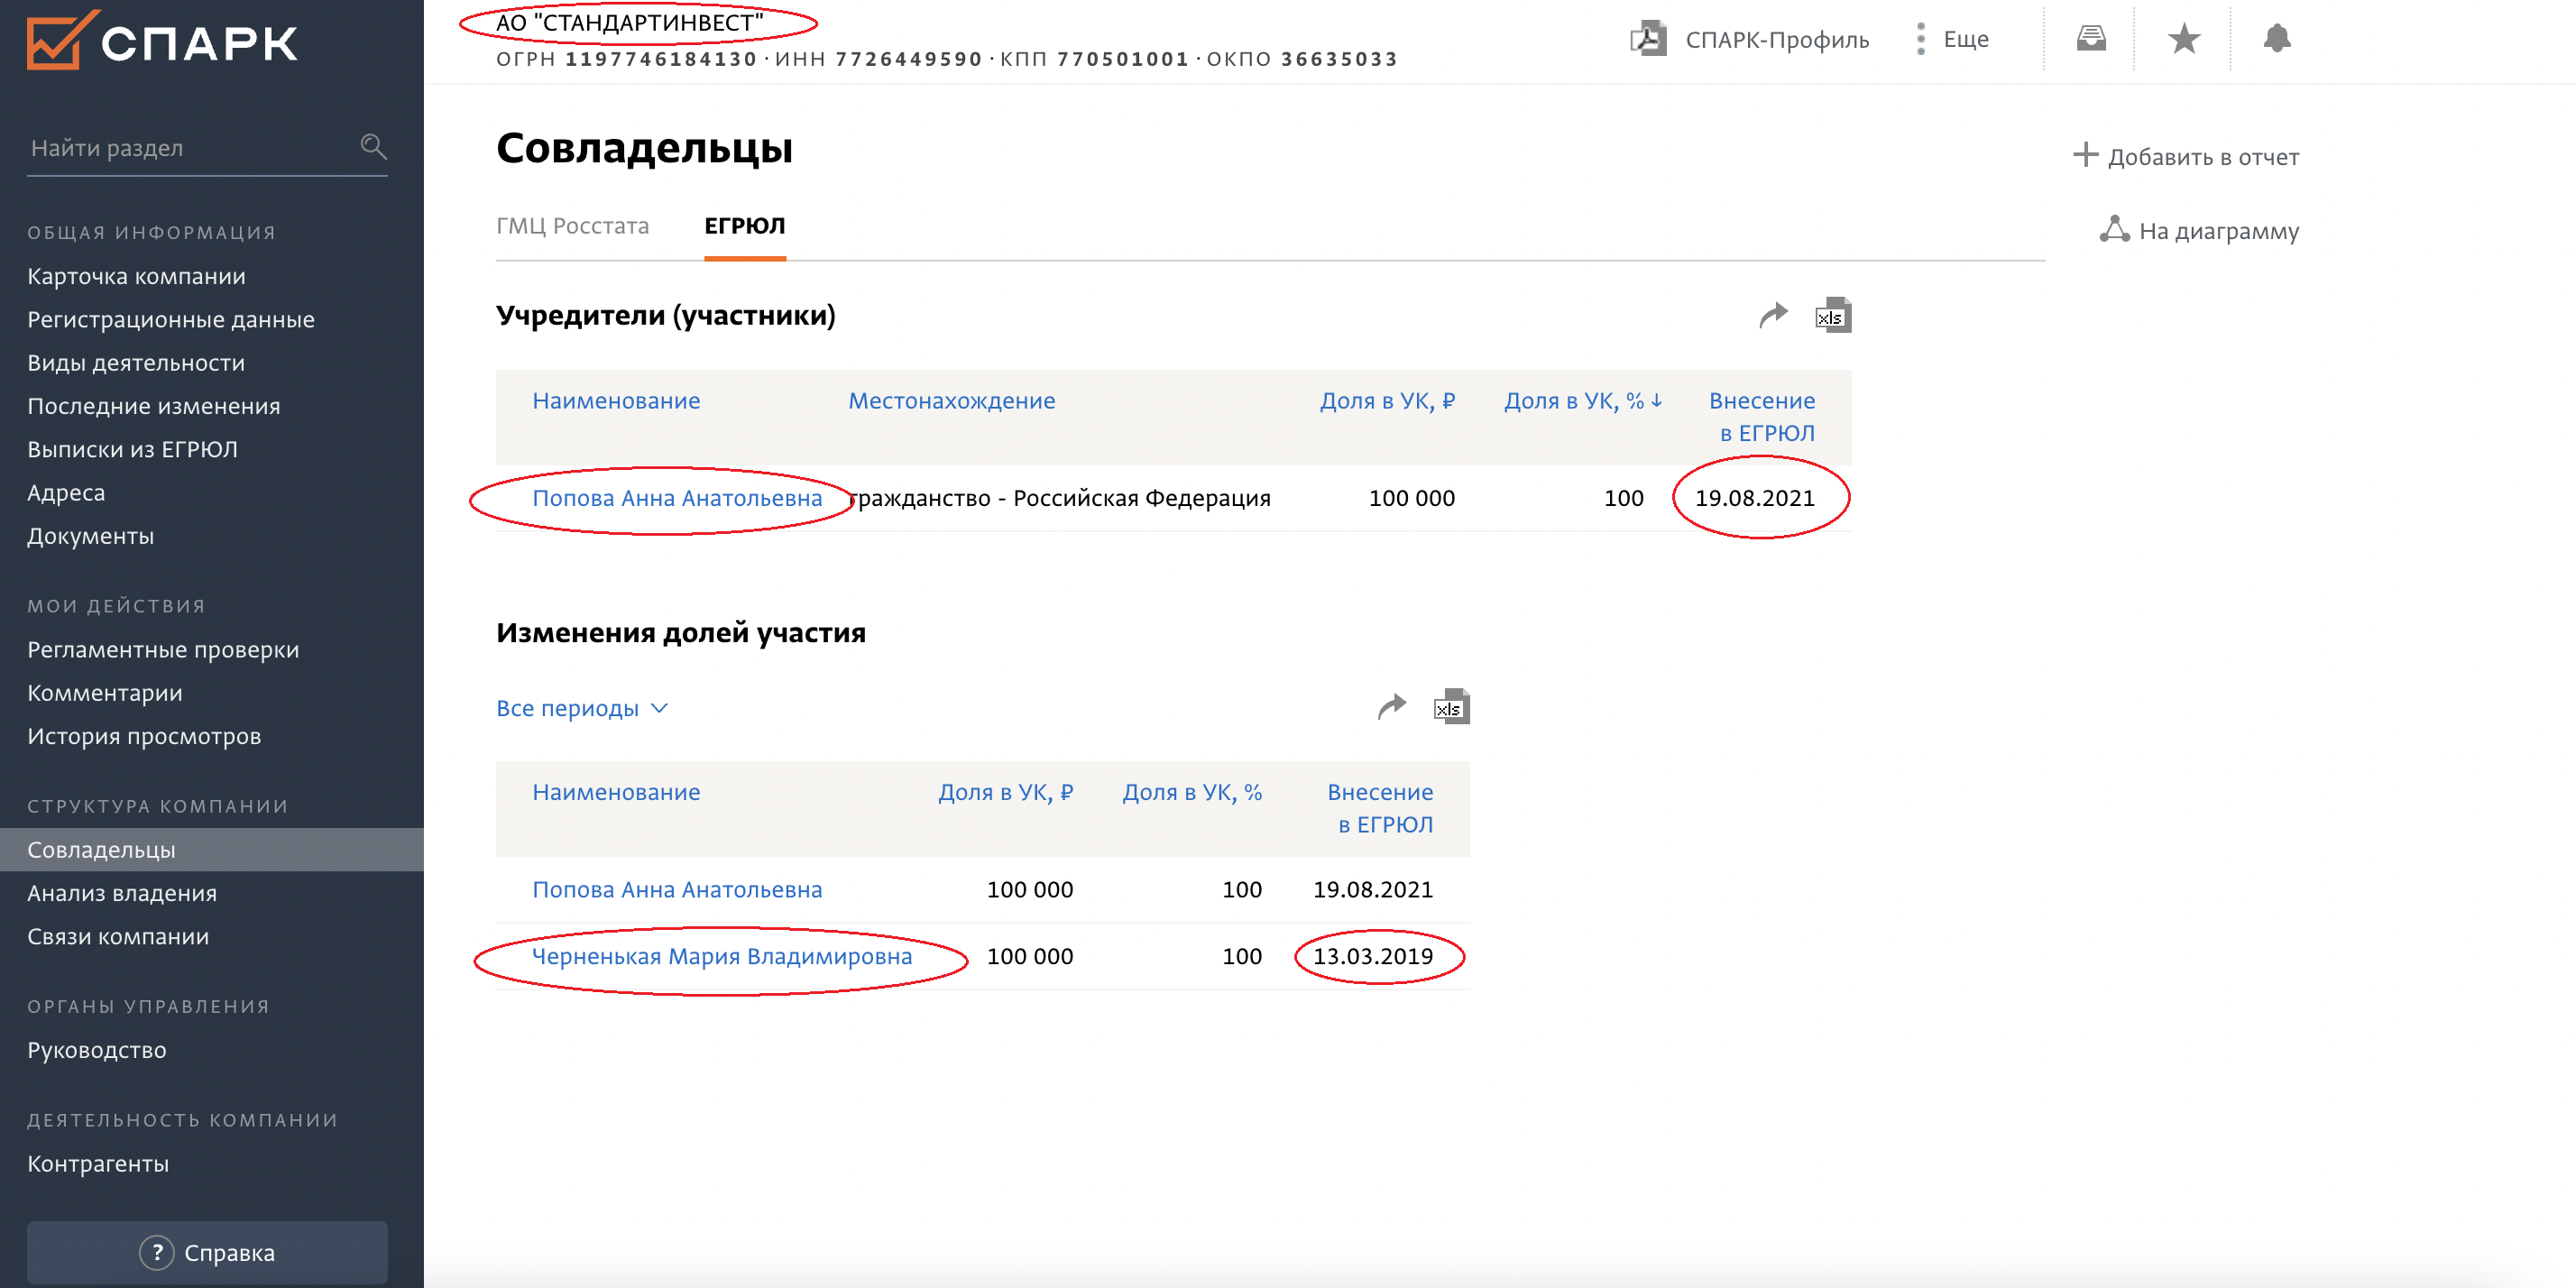This screenshot has width=2576, height=1288.
Task: Click the ОГРН value 1197746184130
Action: [x=661, y=59]
